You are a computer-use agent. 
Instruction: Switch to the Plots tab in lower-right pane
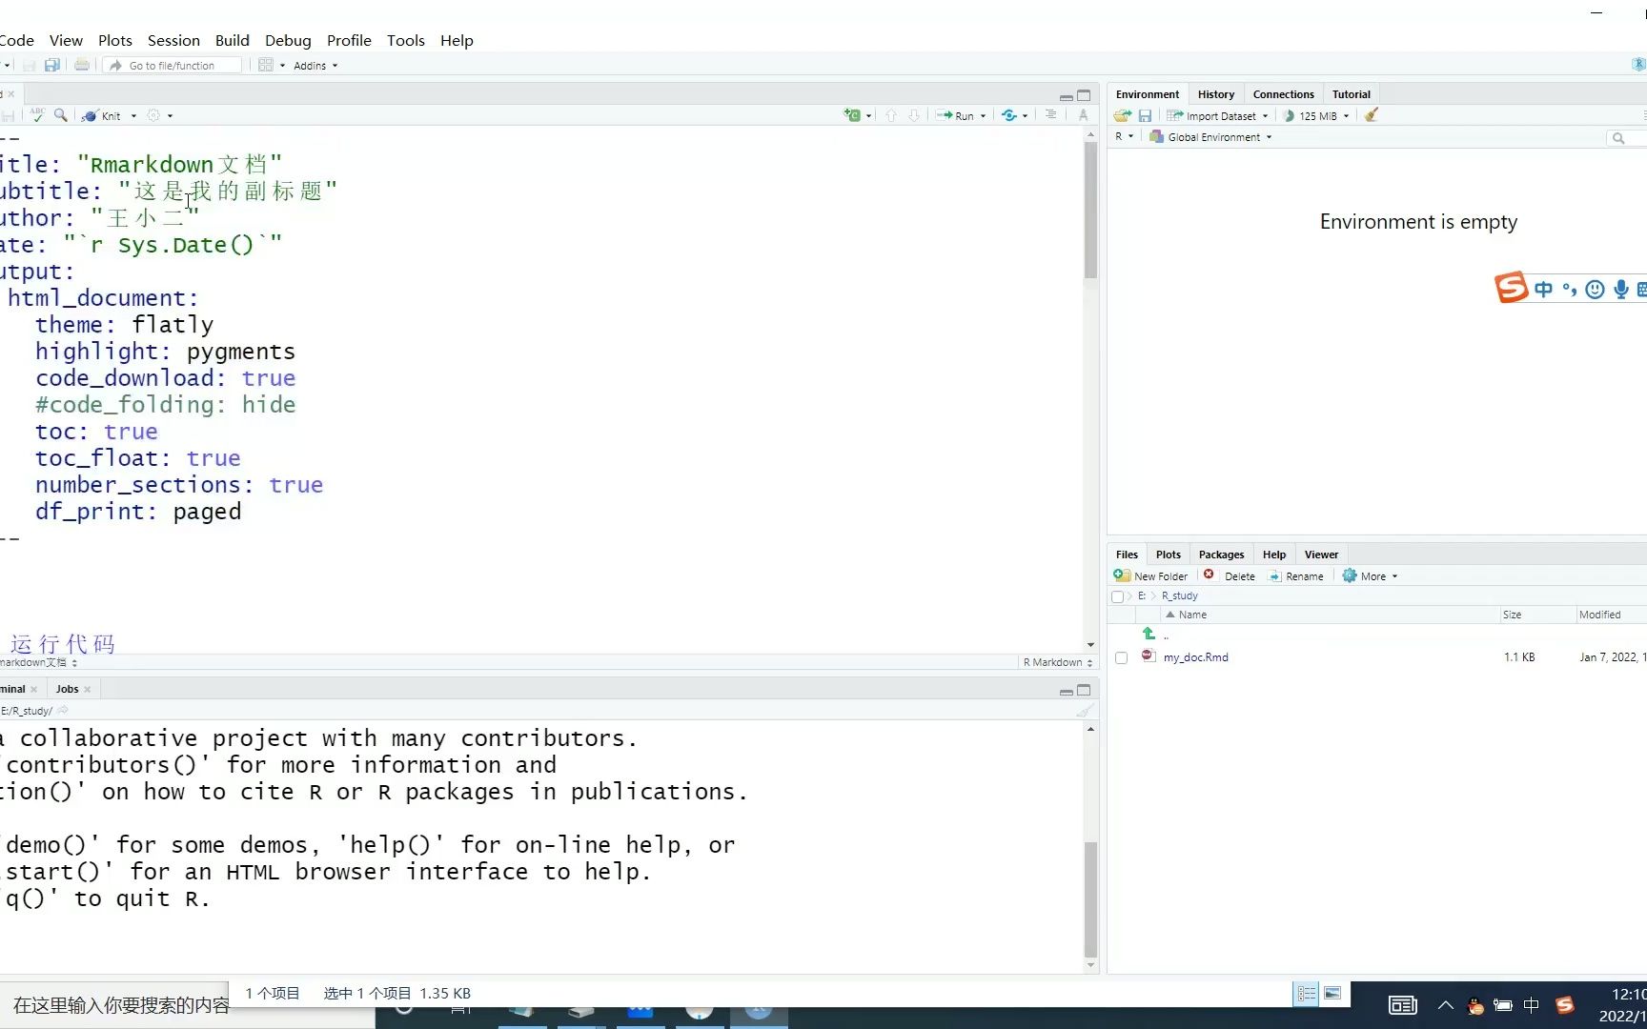tap(1168, 555)
